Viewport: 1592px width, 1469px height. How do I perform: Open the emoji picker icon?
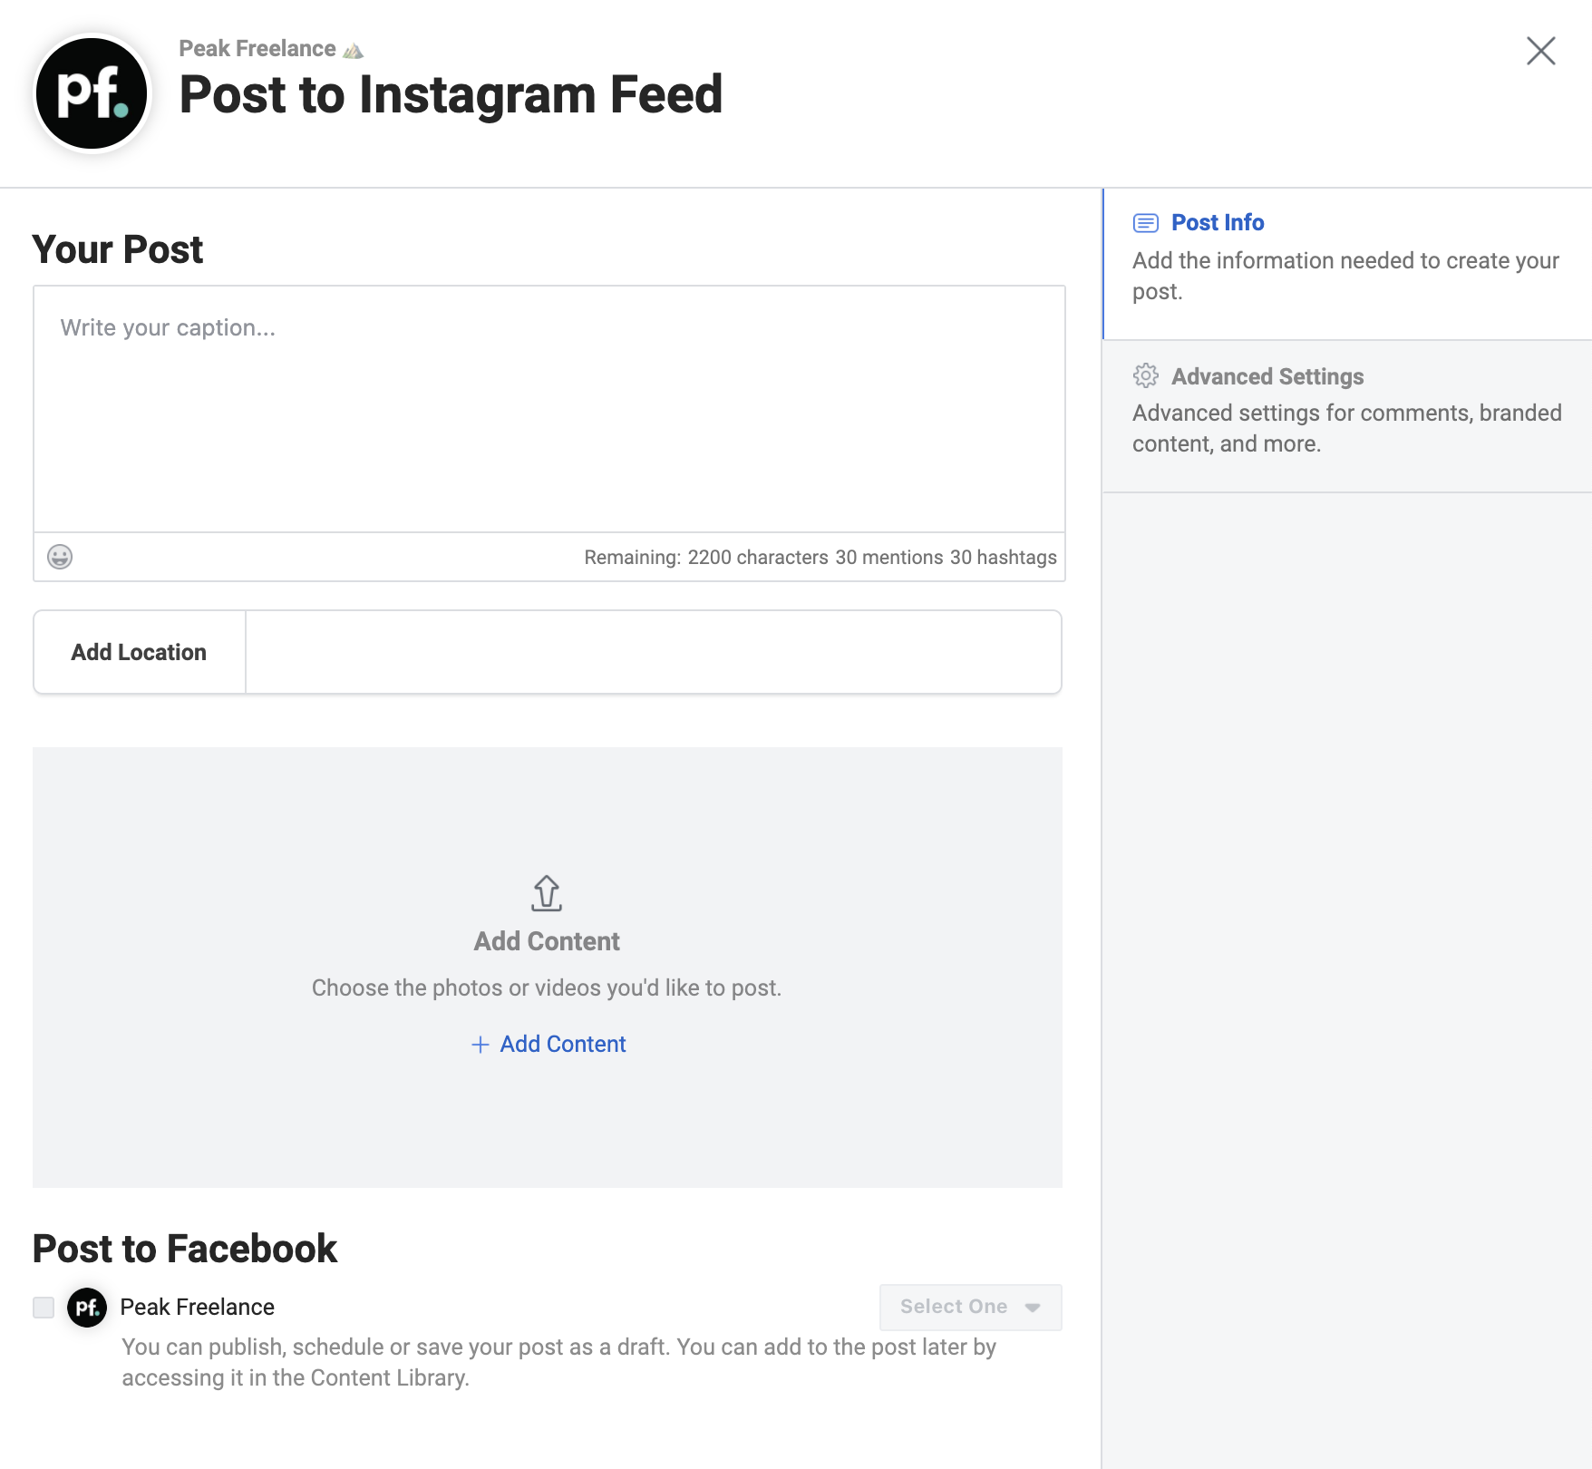60,557
